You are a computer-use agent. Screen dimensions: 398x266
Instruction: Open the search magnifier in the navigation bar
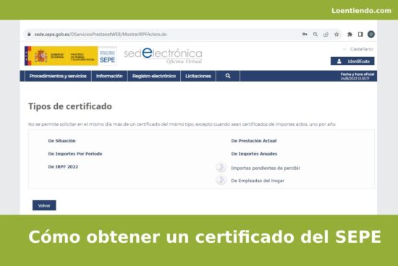coord(228,76)
